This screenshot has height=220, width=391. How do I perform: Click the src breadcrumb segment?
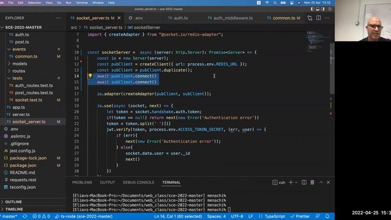click(x=74, y=28)
